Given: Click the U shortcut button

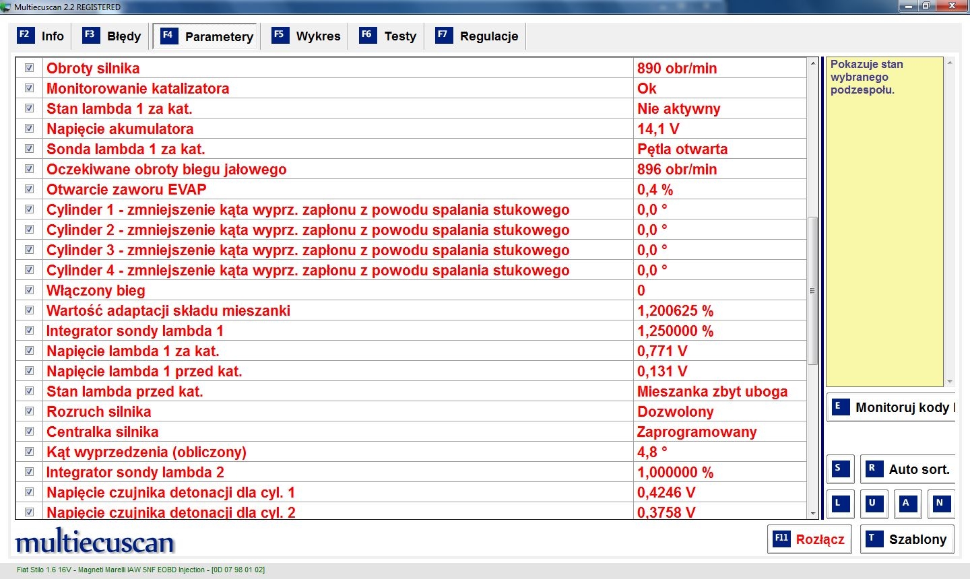Looking at the screenshot, I should point(874,504).
